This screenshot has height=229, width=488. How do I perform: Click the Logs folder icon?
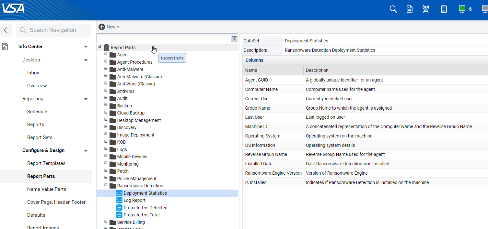[113, 149]
